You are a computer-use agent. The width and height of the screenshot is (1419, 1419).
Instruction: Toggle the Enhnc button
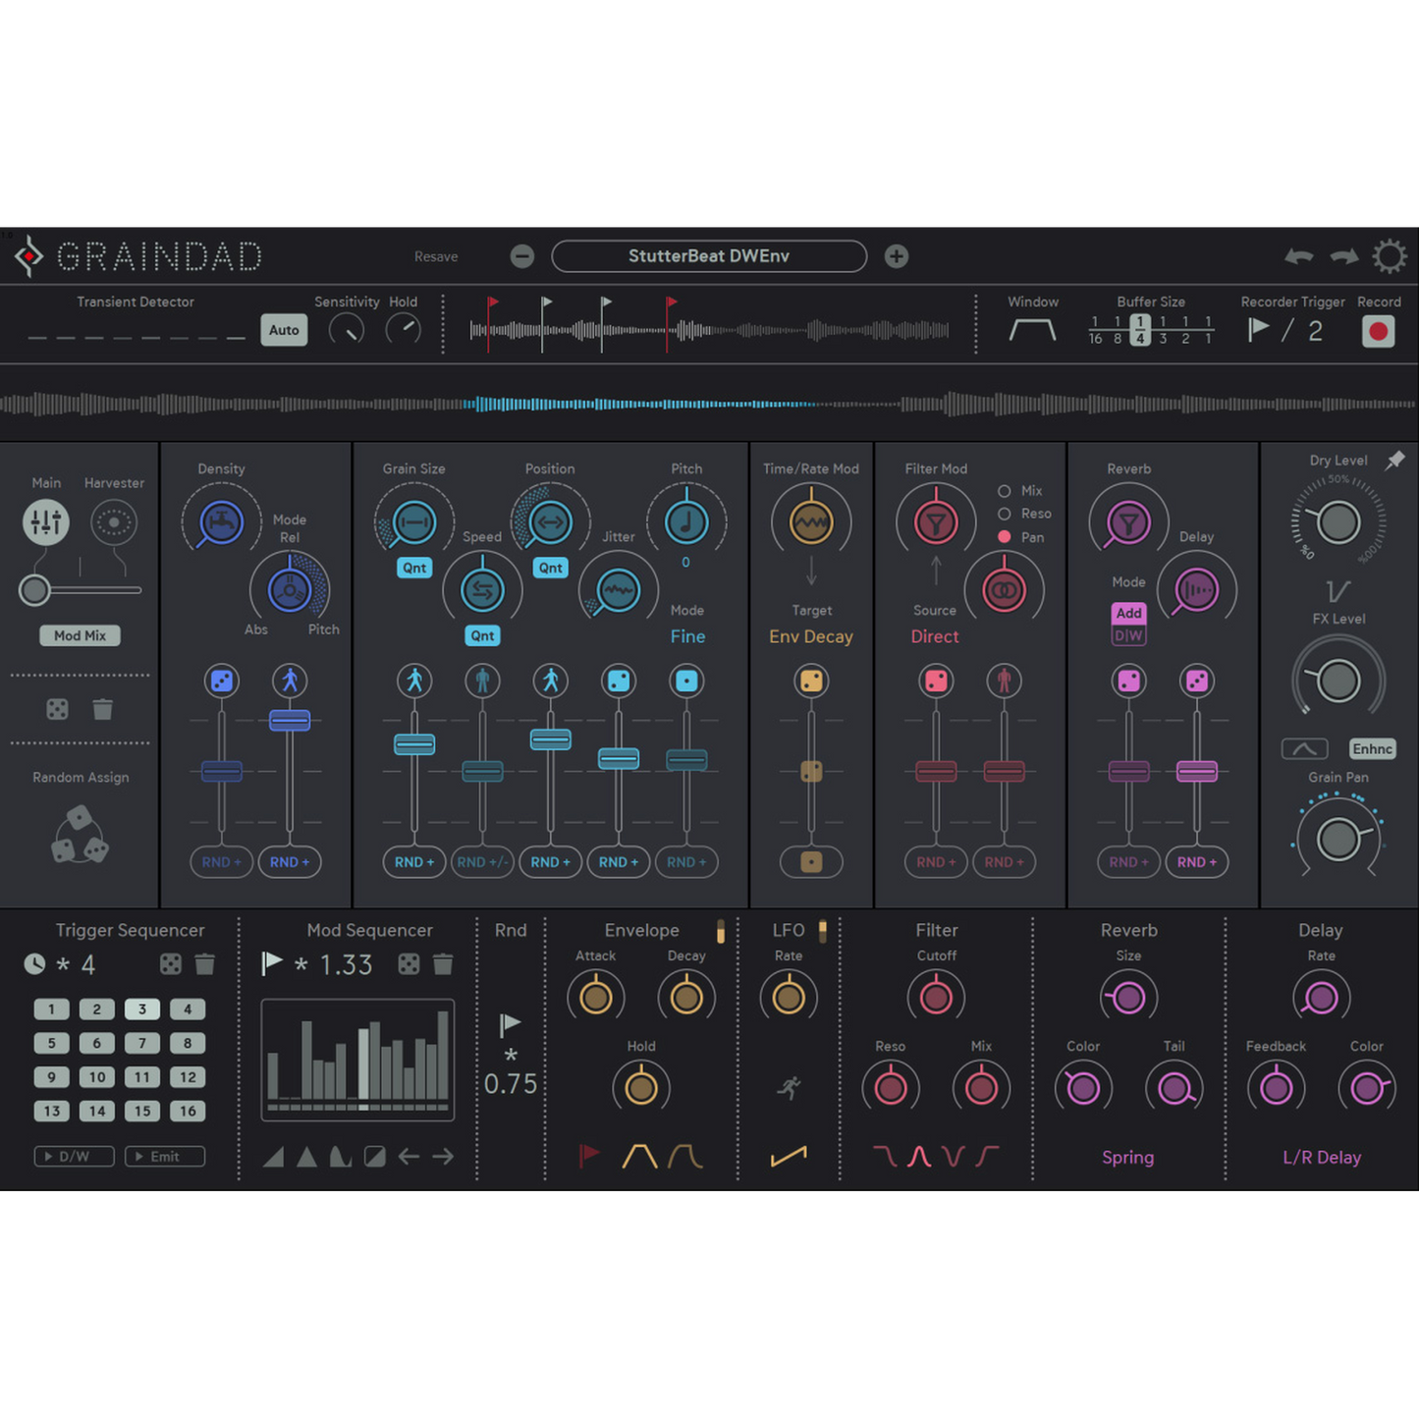pos(1372,749)
